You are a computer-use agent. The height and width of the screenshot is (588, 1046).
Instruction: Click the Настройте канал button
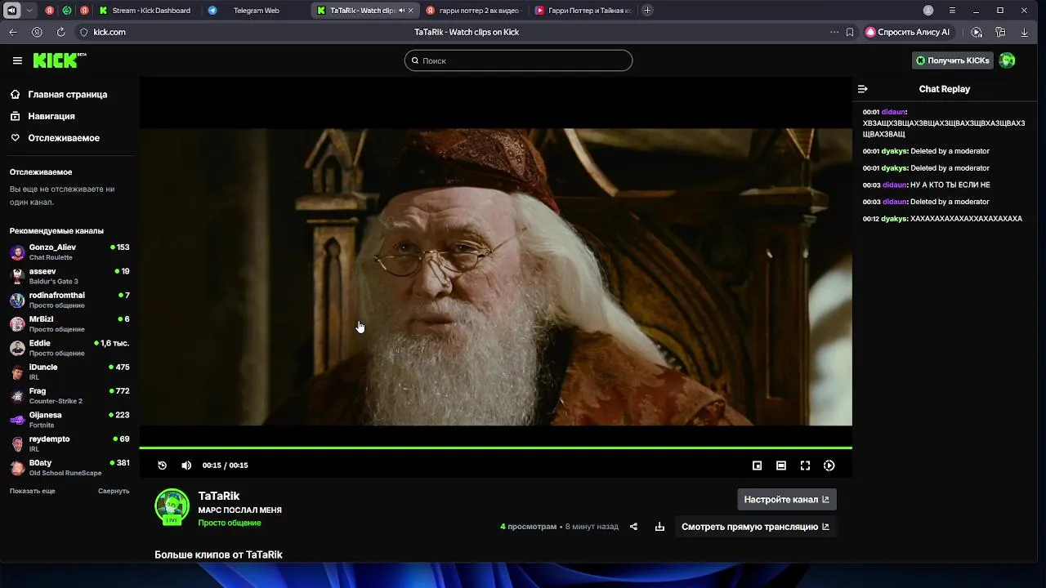[786, 499]
